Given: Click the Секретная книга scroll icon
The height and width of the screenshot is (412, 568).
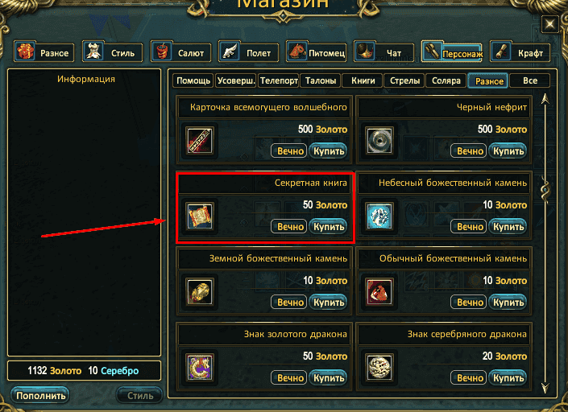Looking at the screenshot, I should coord(200,216).
